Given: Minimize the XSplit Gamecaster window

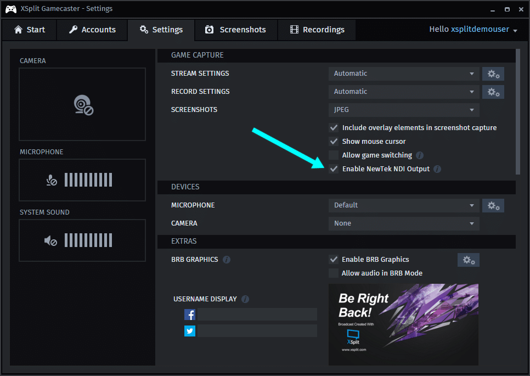Looking at the screenshot, I should [493, 10].
